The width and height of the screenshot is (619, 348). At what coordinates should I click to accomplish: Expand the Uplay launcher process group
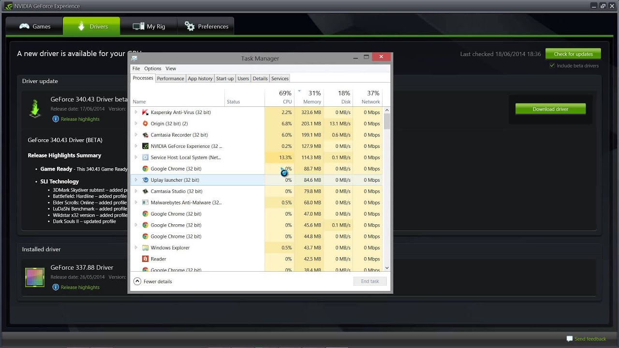[x=136, y=180]
